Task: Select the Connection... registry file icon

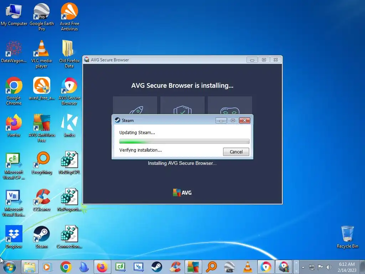Action: click(x=70, y=237)
